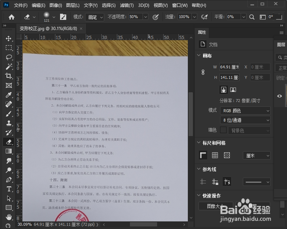Image resolution: width=287 pixels, height=229 pixels.
Task: Open the Properties panel menu icon
Action: (x=282, y=33)
